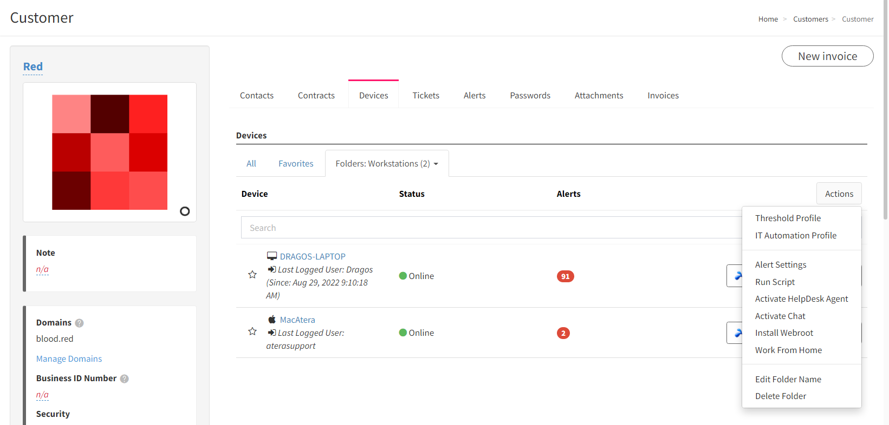Click the connect icon button for DRAGOS-LAPTOP
This screenshot has height=425, width=889.
(735, 276)
